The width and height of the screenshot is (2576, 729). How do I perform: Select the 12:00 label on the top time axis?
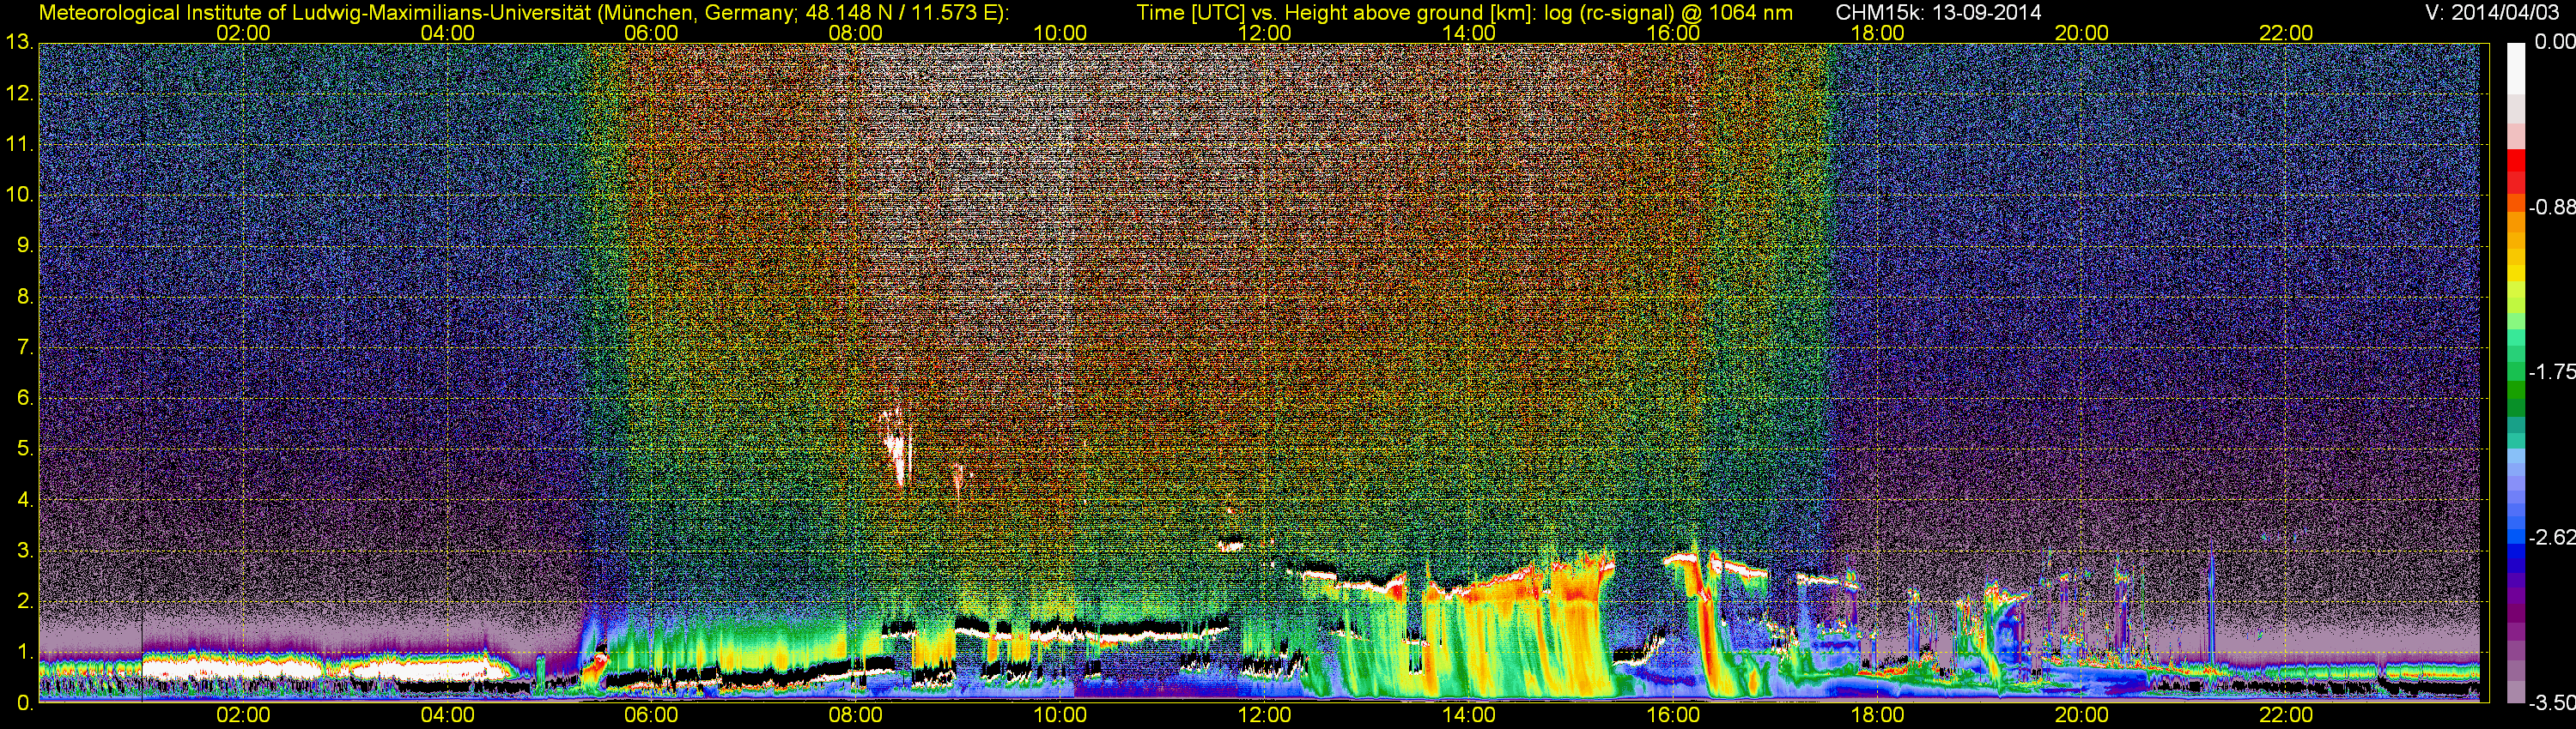click(x=1264, y=33)
